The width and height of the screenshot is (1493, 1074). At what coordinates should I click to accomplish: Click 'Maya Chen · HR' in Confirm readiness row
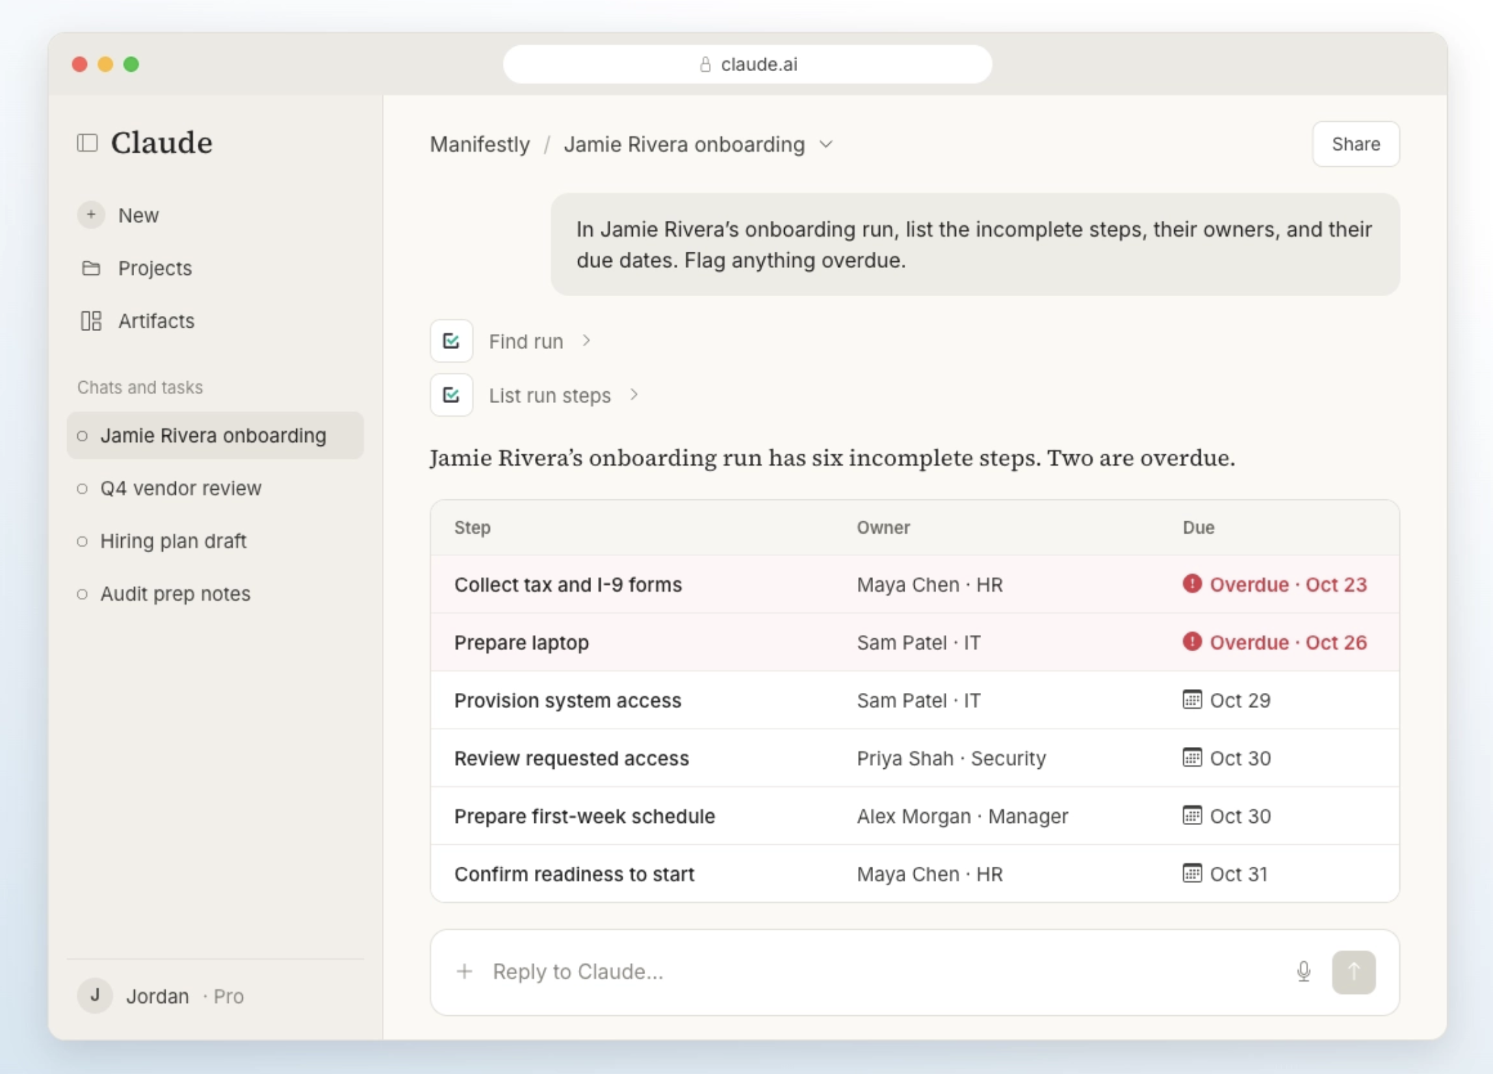point(929,874)
